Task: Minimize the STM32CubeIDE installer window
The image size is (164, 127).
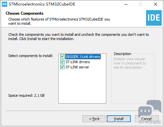Action: 126,4
